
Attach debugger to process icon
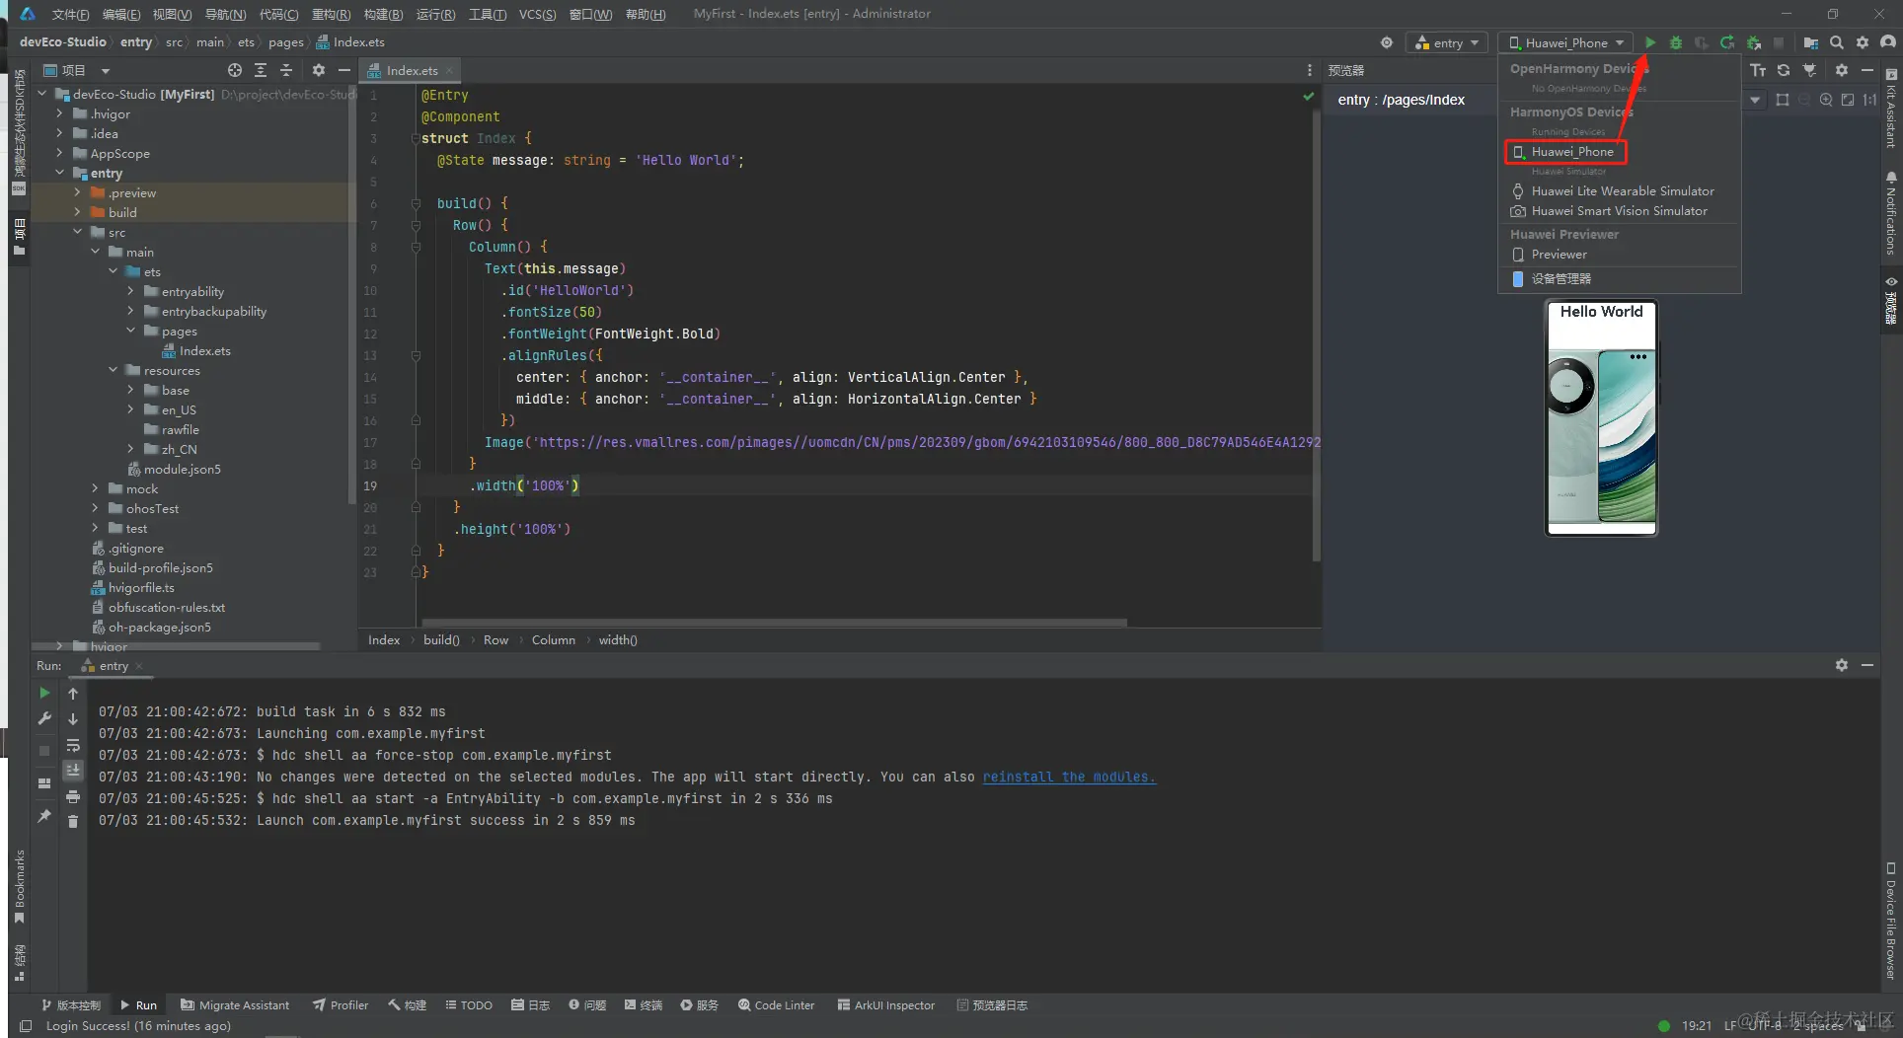click(x=1753, y=42)
